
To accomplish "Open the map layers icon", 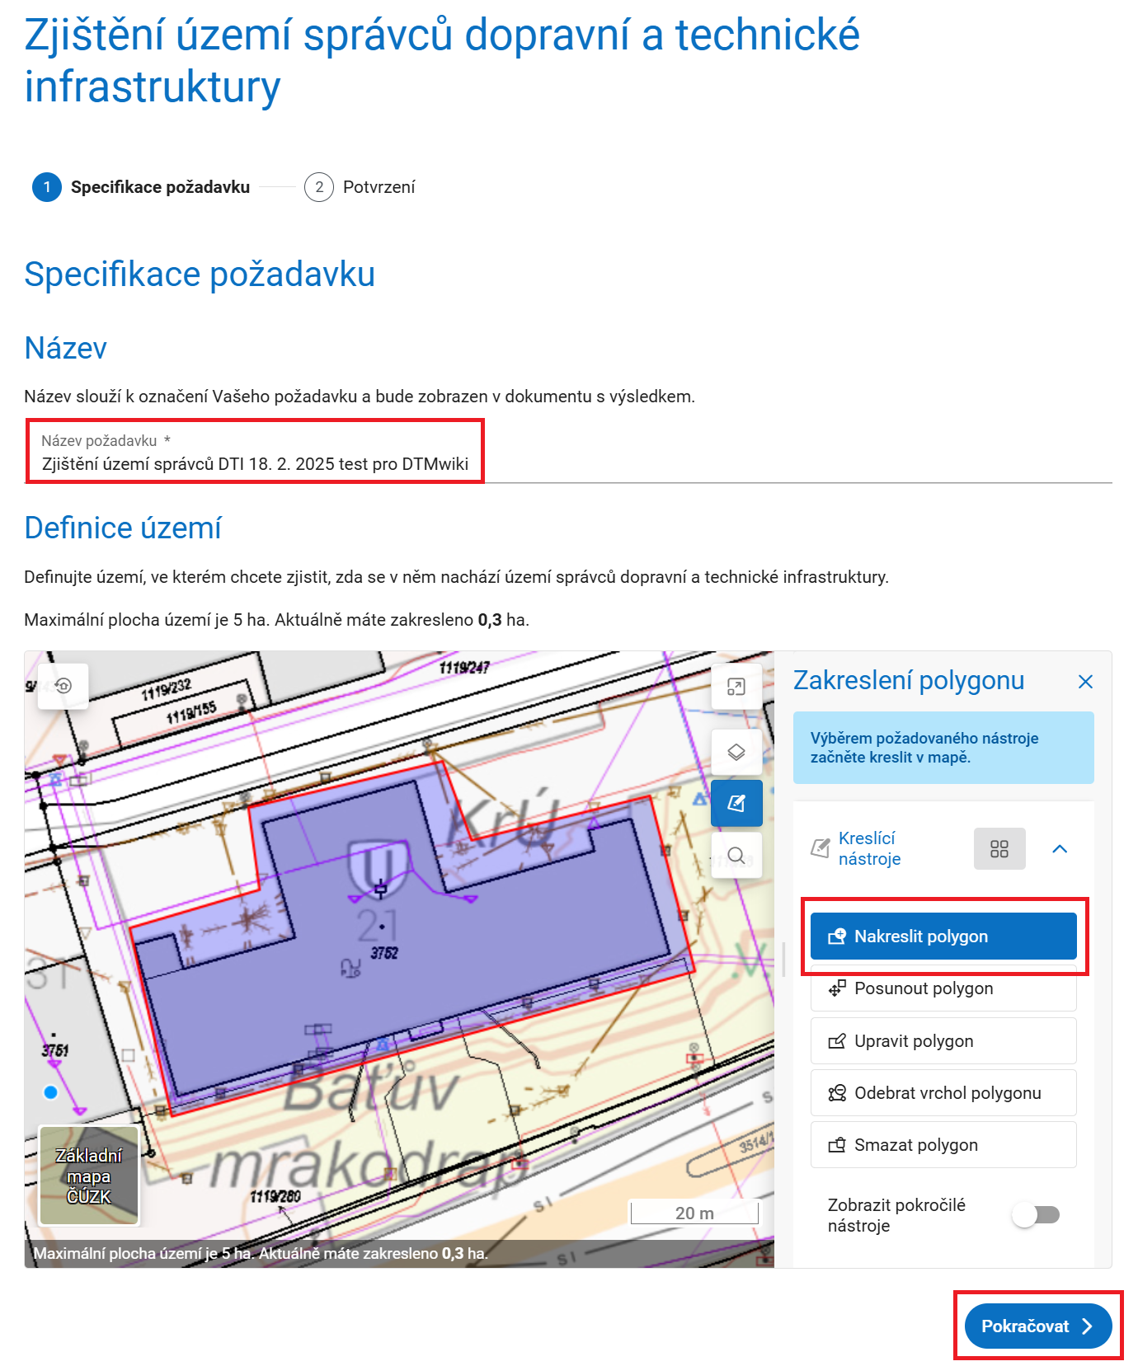I will coord(736,752).
